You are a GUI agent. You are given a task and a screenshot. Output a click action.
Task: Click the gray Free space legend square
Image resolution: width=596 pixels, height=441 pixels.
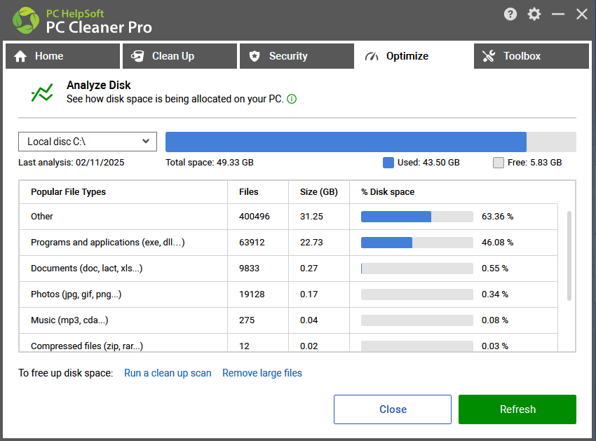click(499, 163)
